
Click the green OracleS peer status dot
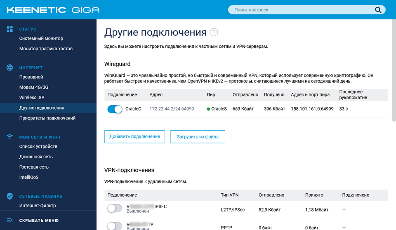pyautogui.click(x=208, y=109)
